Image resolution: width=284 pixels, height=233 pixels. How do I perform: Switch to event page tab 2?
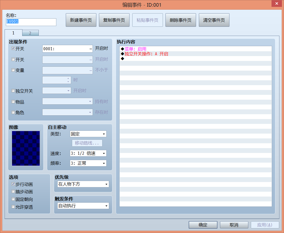point(30,33)
